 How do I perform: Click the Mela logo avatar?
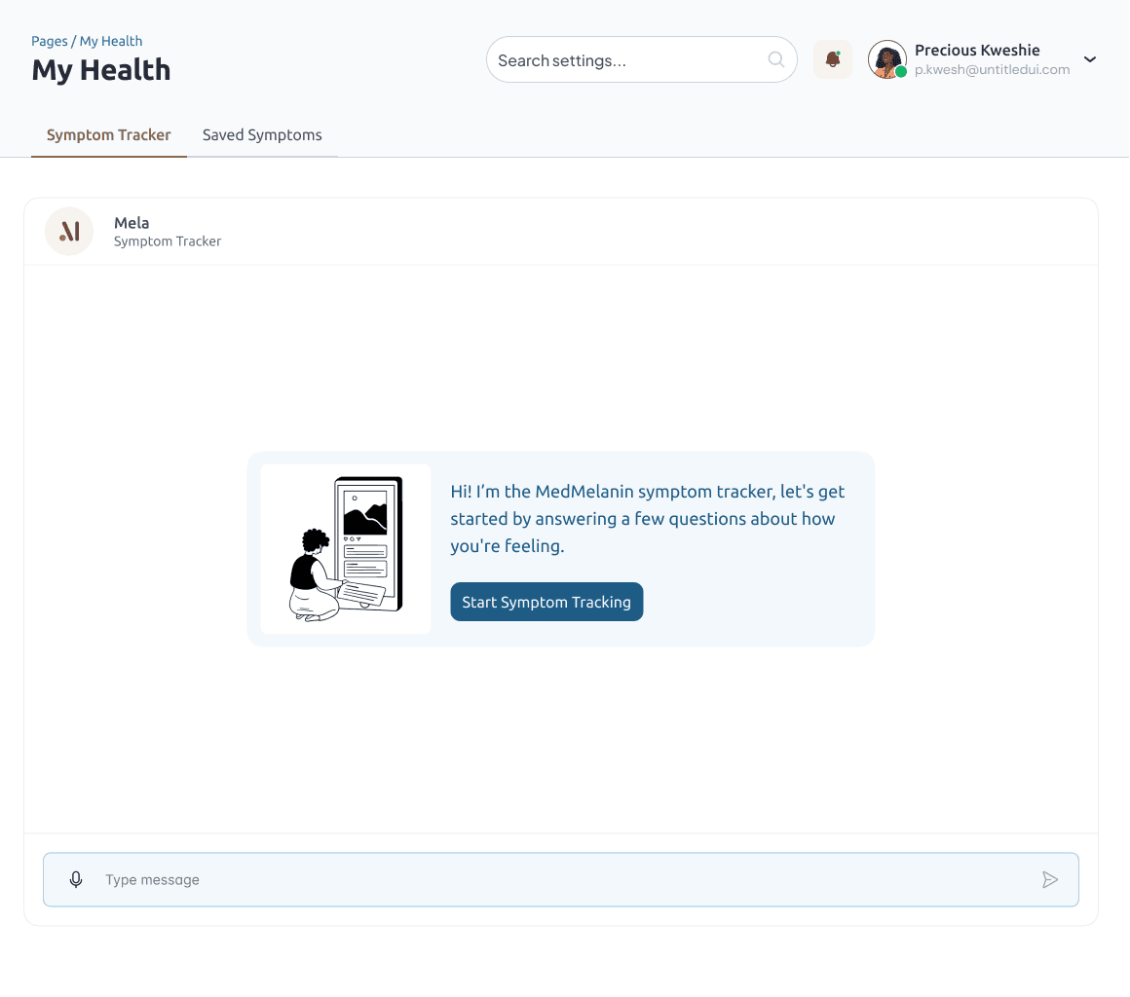(69, 232)
